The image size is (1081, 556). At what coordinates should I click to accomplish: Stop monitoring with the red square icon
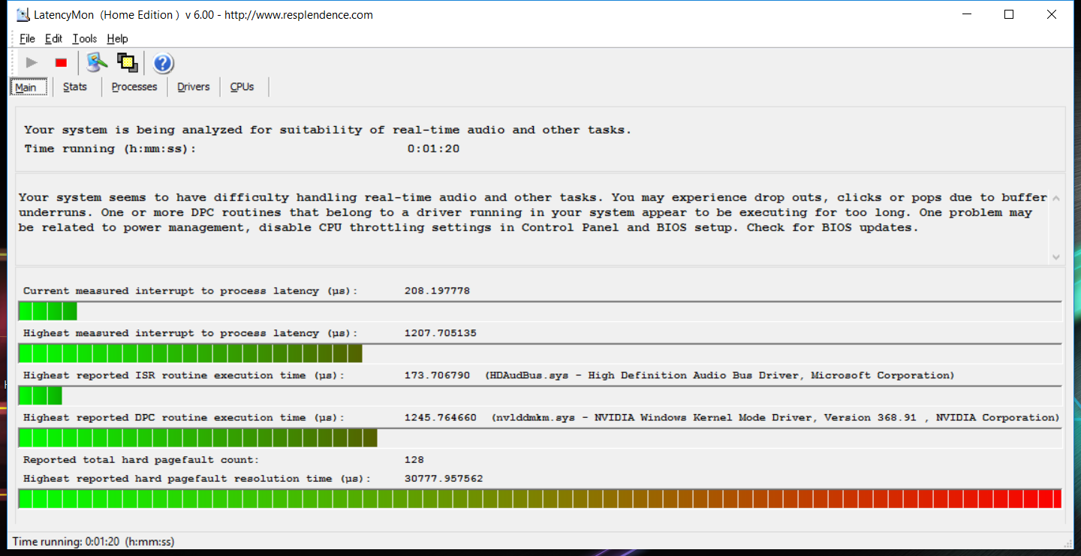62,63
